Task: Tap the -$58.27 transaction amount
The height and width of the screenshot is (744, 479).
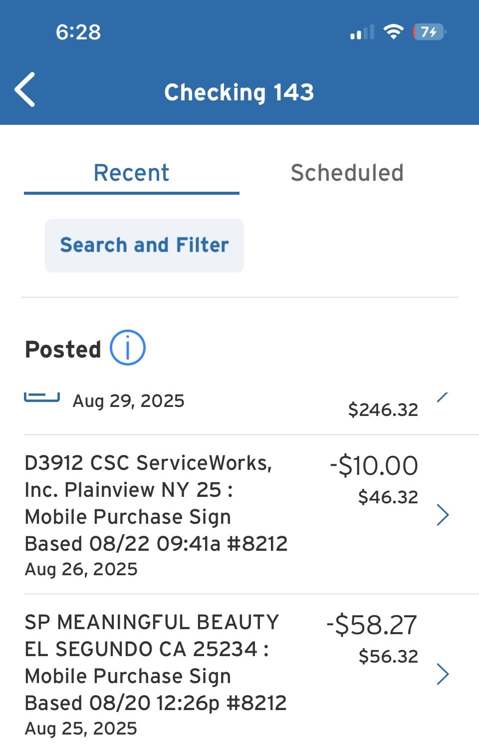Action: (372, 625)
